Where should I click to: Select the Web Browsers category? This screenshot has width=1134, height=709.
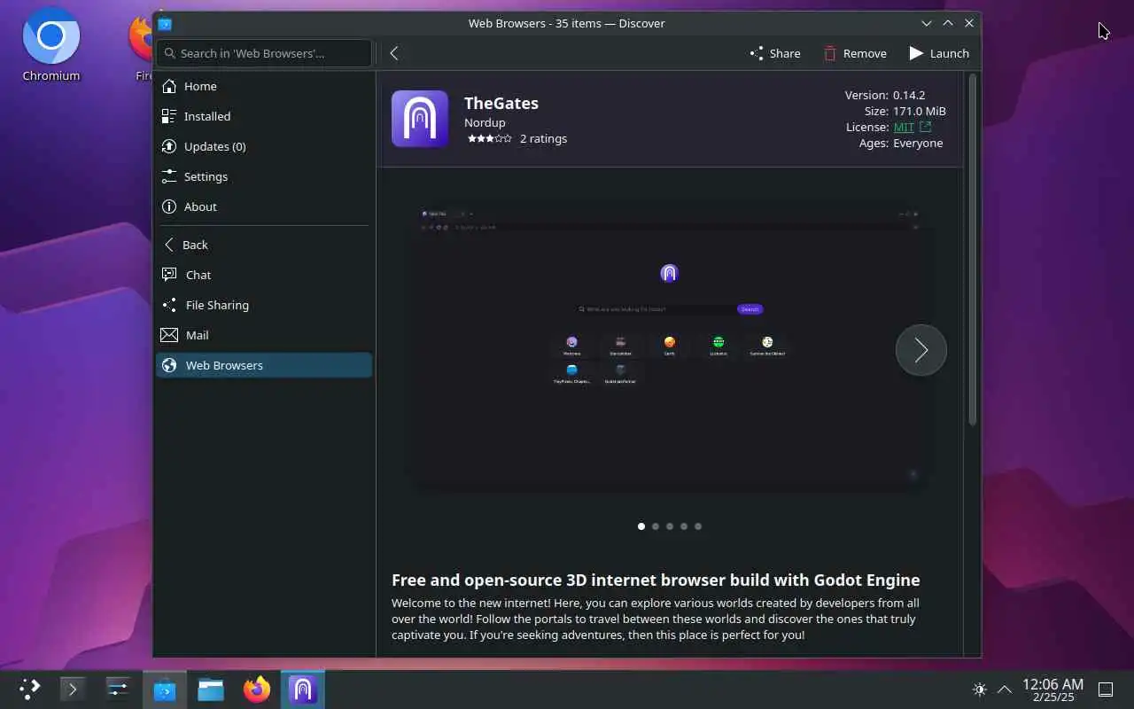point(264,365)
